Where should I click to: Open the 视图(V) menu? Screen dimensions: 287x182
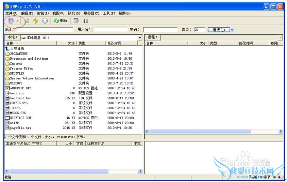tap(58, 13)
